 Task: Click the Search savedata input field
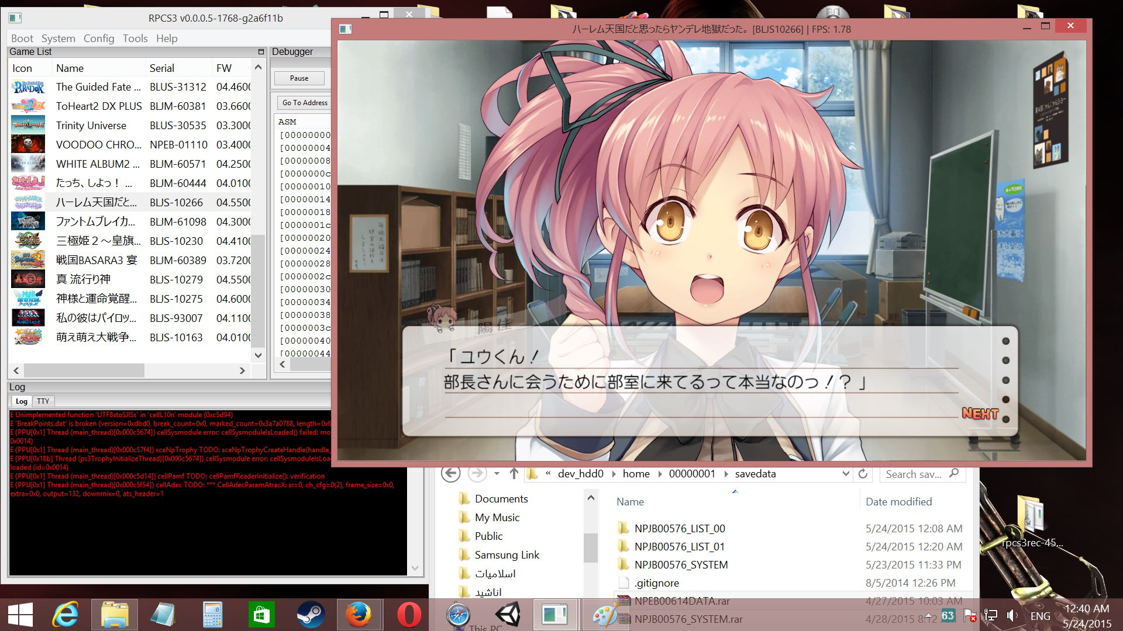tap(914, 474)
